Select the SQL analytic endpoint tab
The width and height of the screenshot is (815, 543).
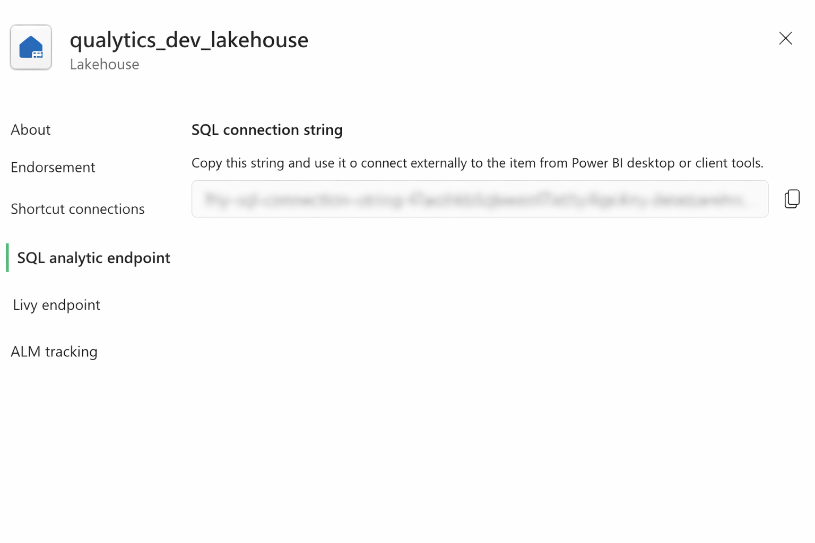pyautogui.click(x=93, y=258)
